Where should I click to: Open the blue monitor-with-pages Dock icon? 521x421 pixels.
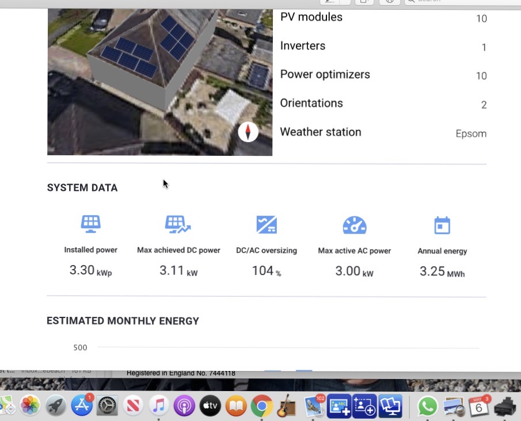coord(390,405)
